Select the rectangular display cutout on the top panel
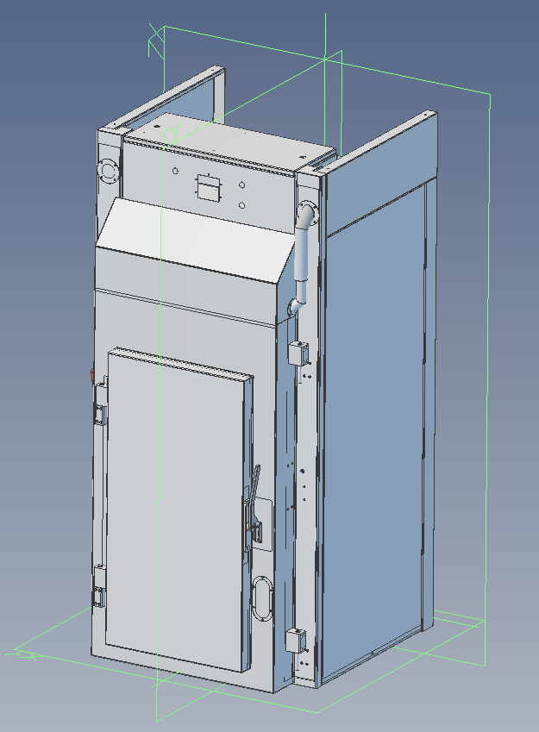This screenshot has width=539, height=732. pos(209,189)
